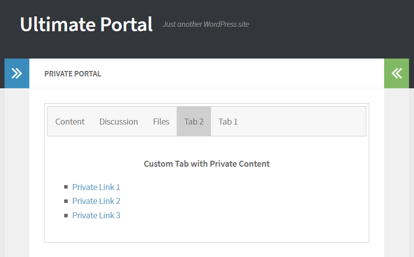
Task: Click empty tab bar area after Tab 1
Action: (306, 122)
